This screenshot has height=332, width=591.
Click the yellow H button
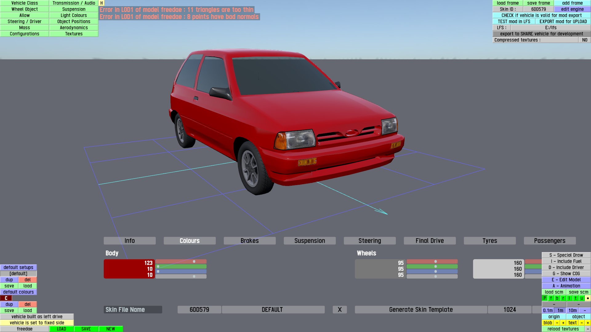101,3
